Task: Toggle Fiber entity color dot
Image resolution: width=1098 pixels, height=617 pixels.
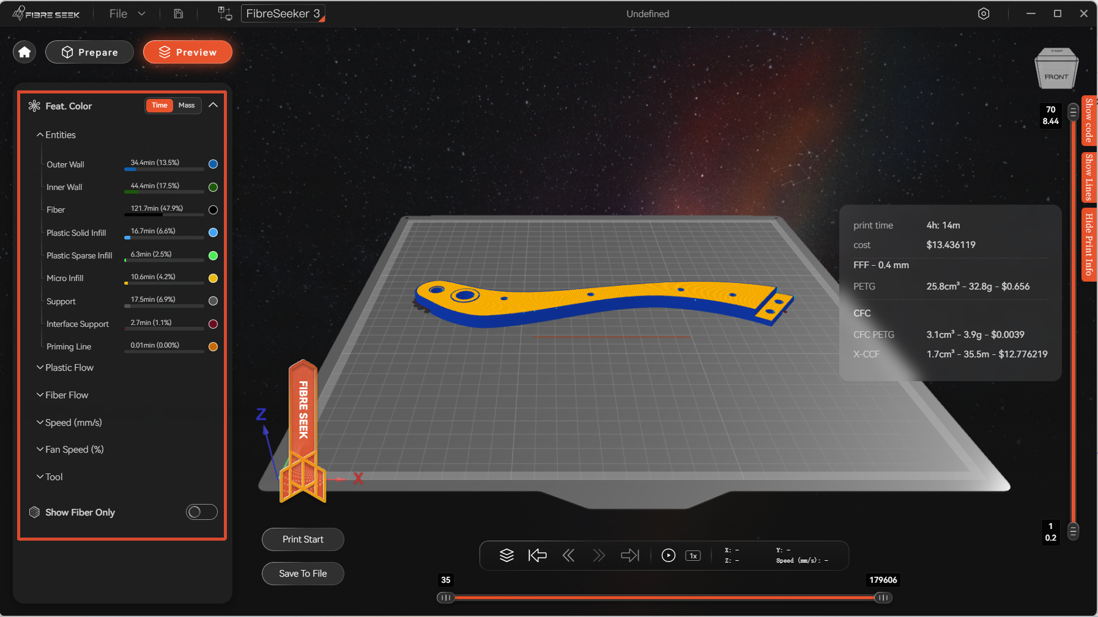Action: [x=213, y=210]
